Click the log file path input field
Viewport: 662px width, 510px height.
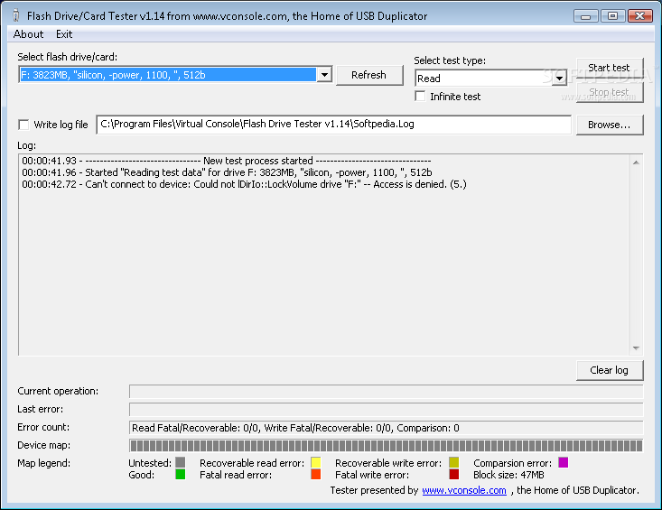tap(333, 125)
